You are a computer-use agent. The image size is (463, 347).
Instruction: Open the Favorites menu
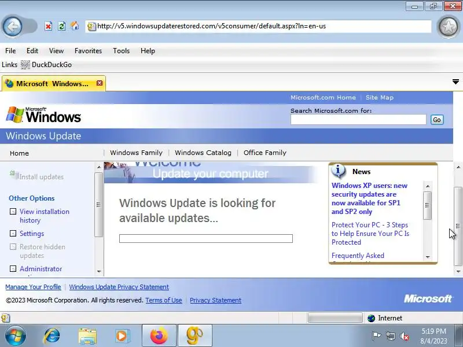pos(88,51)
